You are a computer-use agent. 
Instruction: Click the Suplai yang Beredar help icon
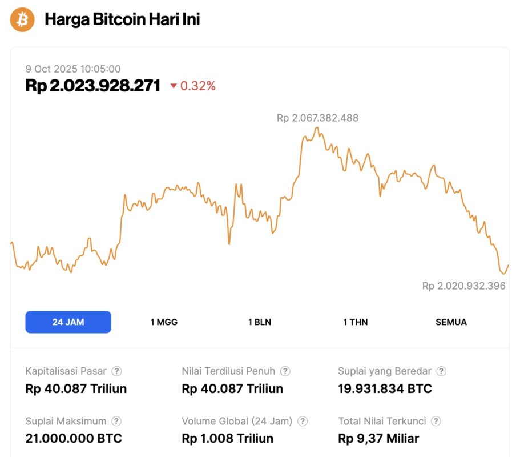click(x=441, y=371)
